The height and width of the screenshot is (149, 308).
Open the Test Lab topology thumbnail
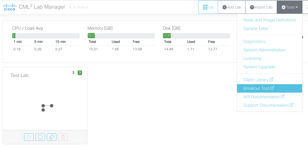pyautogui.click(x=47, y=108)
